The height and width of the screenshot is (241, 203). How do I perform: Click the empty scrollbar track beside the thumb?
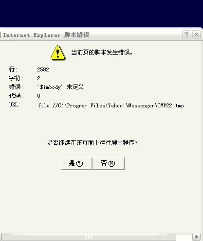184,237
